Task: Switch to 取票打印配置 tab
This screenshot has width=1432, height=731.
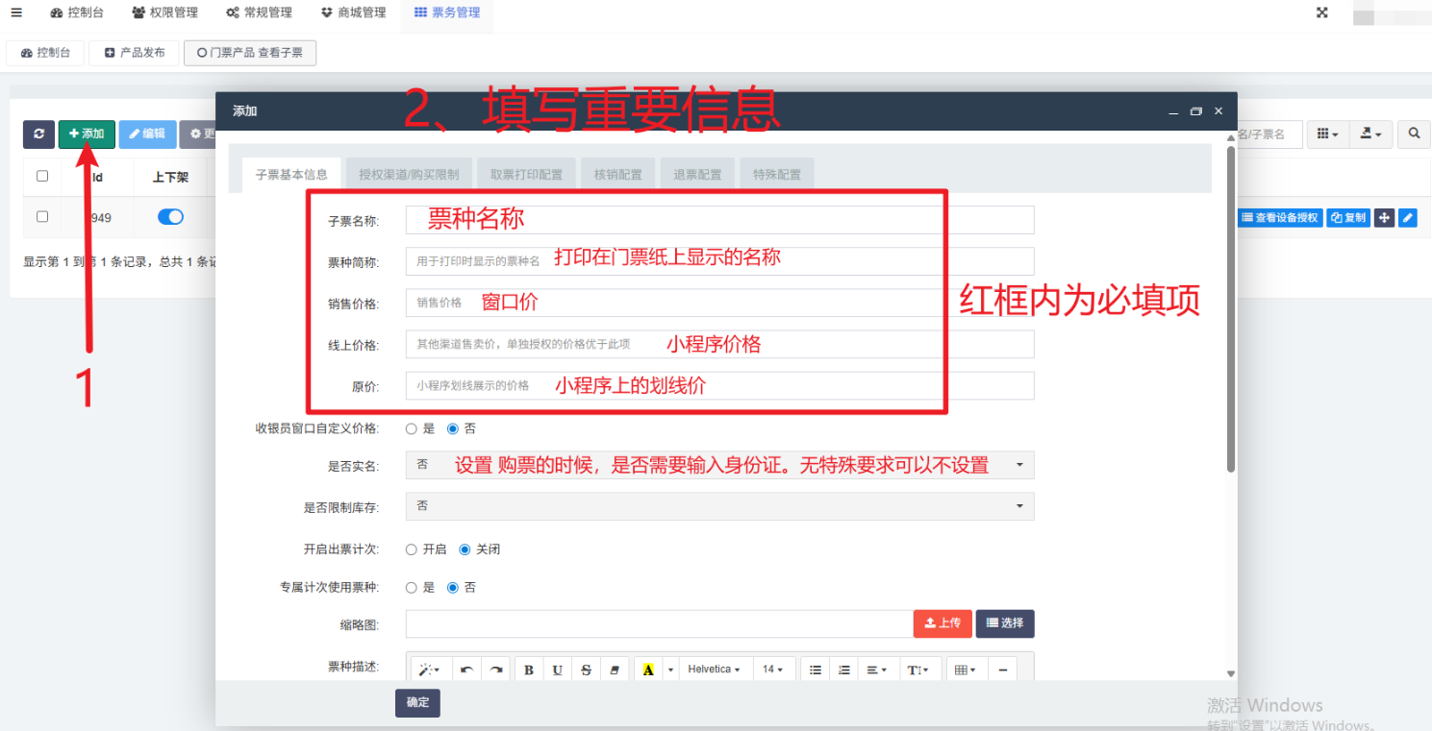Action: [x=526, y=175]
